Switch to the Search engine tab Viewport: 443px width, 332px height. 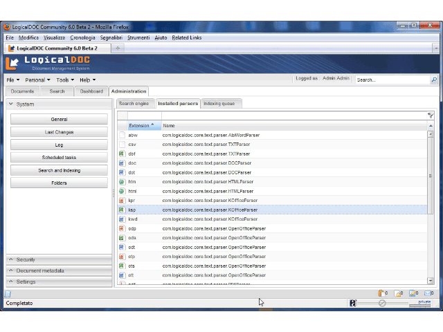point(134,103)
